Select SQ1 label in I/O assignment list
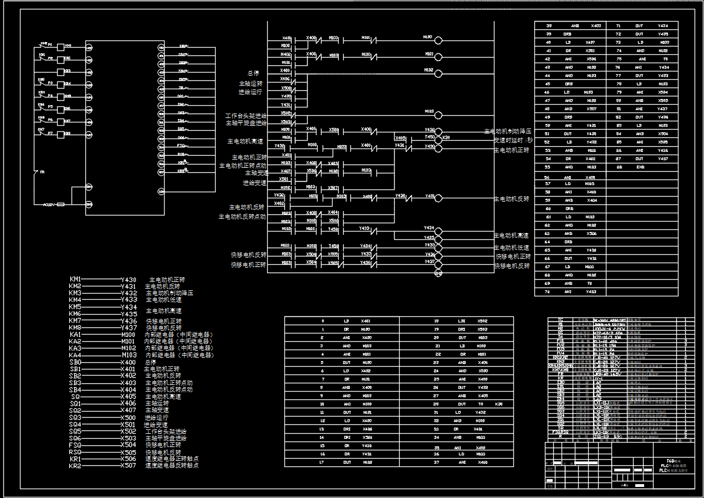 pyautogui.click(x=75, y=404)
